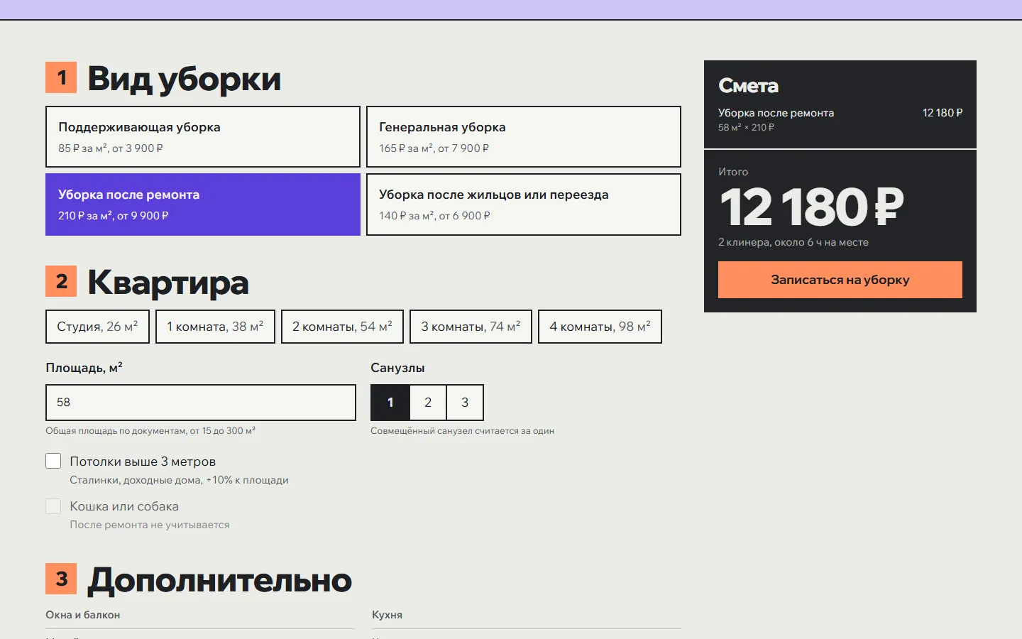Click the Дополнительно section heading
The image size is (1022, 639).
(x=219, y=580)
